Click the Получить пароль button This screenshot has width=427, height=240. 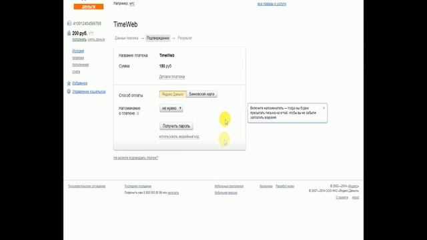(176, 126)
